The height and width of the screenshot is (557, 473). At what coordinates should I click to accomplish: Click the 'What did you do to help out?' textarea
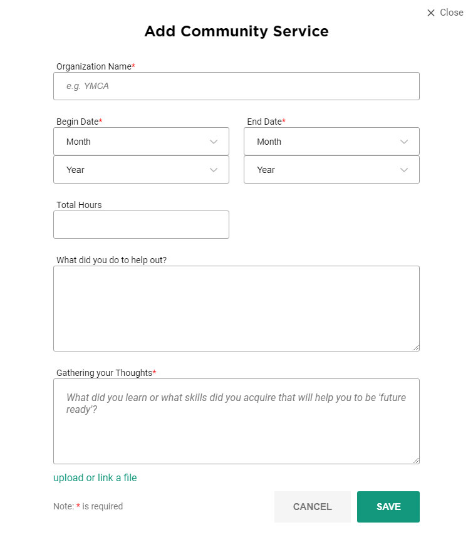pos(236,308)
